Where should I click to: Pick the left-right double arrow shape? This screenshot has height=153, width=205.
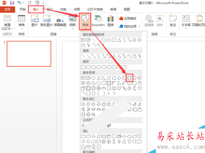(x=104, y=104)
